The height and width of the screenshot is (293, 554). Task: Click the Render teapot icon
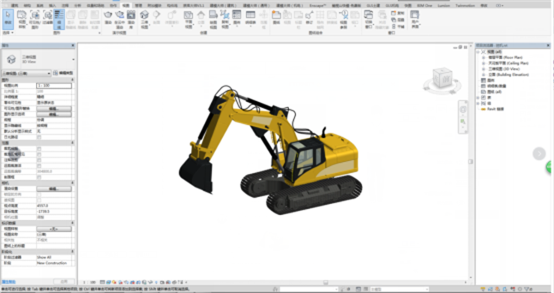(108, 17)
